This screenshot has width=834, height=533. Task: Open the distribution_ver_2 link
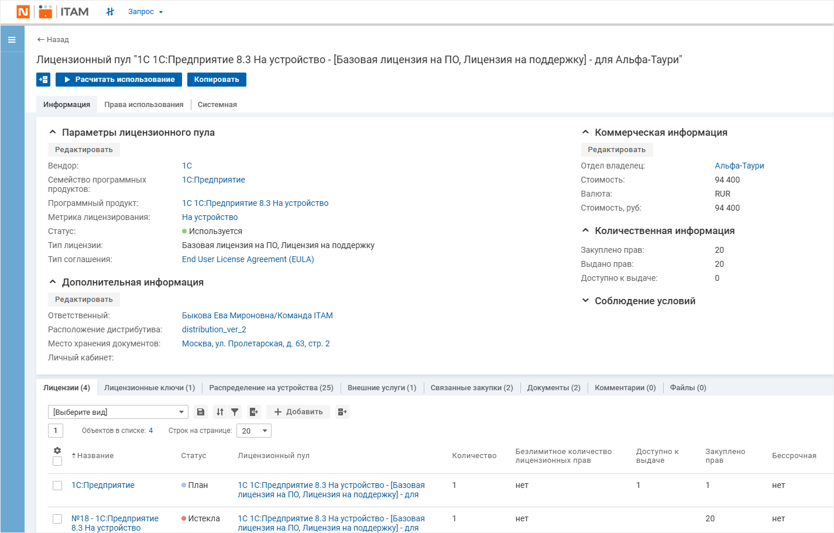214,330
